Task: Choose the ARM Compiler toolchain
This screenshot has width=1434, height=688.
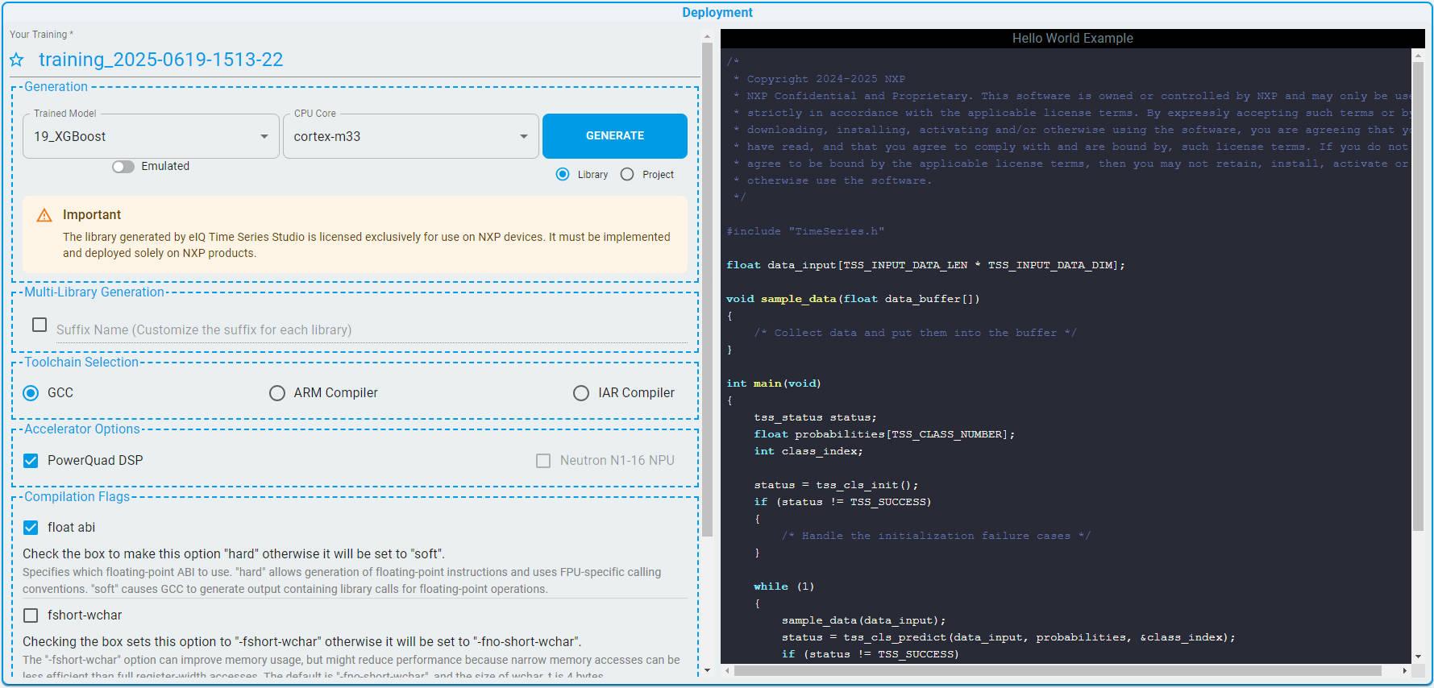Action: coord(277,393)
